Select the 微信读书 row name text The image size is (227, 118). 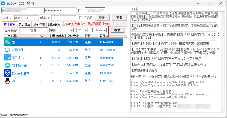click(17, 58)
